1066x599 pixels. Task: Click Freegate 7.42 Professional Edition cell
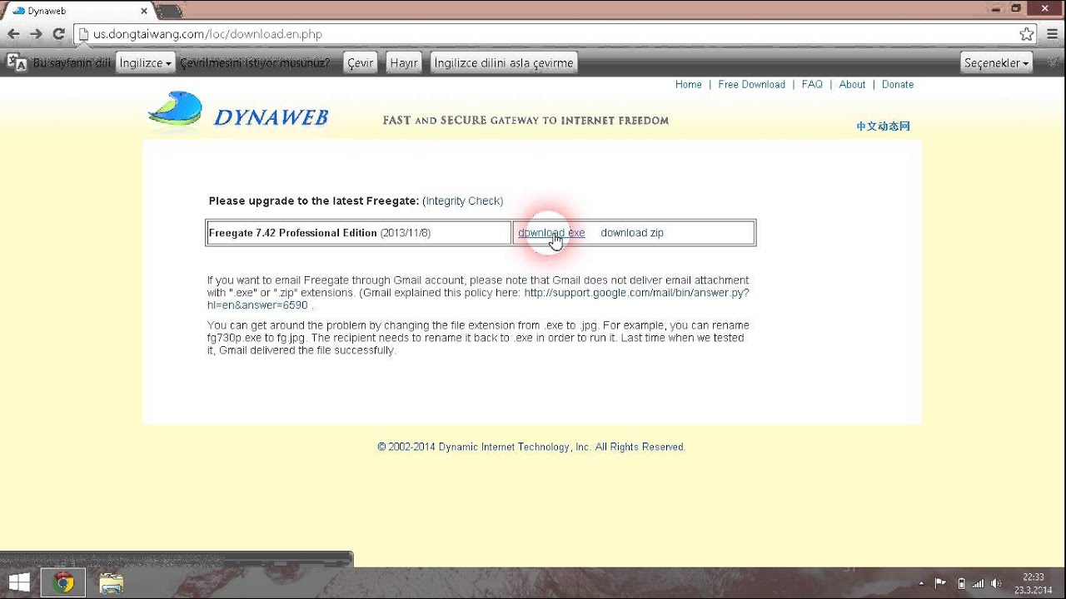tap(359, 233)
